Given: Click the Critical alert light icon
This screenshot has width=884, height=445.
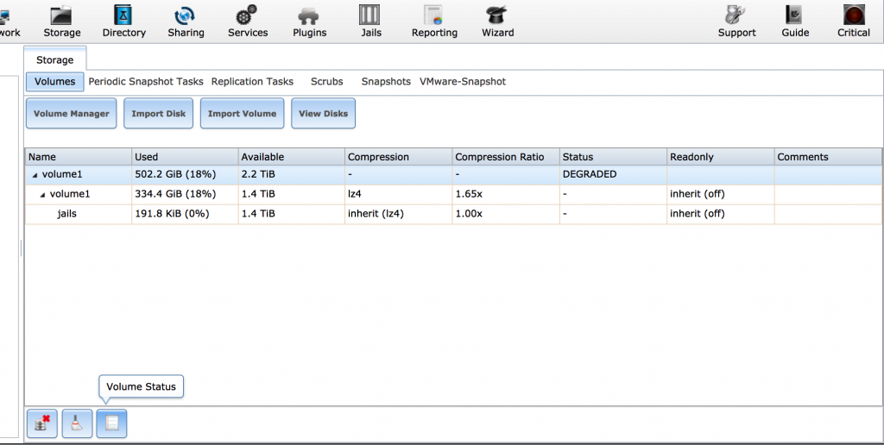Looking at the screenshot, I should coord(854,21).
